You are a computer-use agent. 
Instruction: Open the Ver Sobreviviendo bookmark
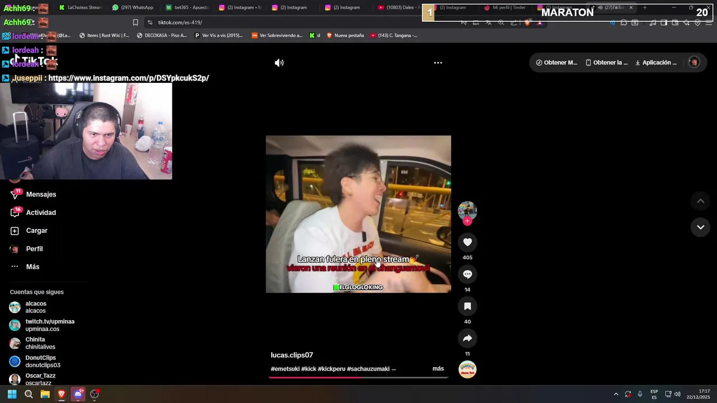click(277, 35)
